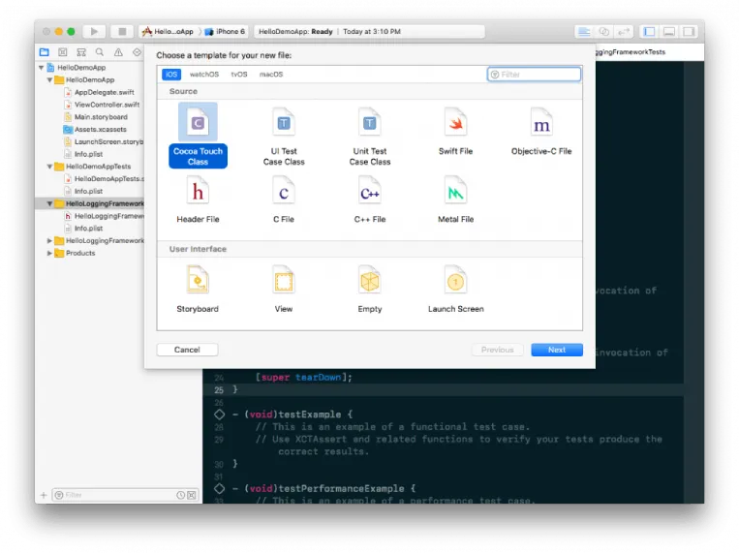
Task: Open Main.storyboard in navigator
Action: 101,117
